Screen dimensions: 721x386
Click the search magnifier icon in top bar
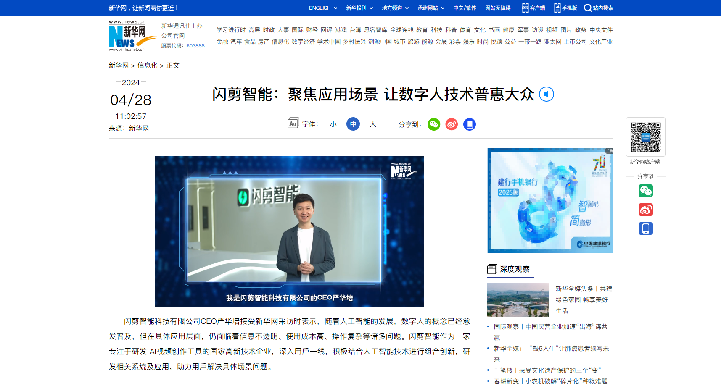coord(588,8)
